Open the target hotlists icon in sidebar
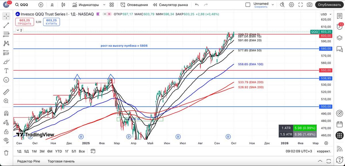Viewport: 345px width, 166px height. [x=339, y=113]
